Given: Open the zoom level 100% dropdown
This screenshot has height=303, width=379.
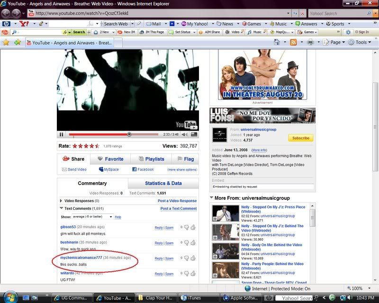Looking at the screenshot, I should coord(370,288).
